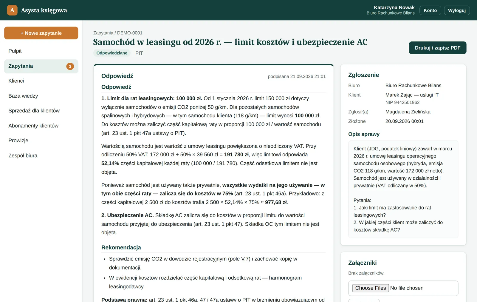Click the Opis sprawy heading

click(x=364, y=134)
